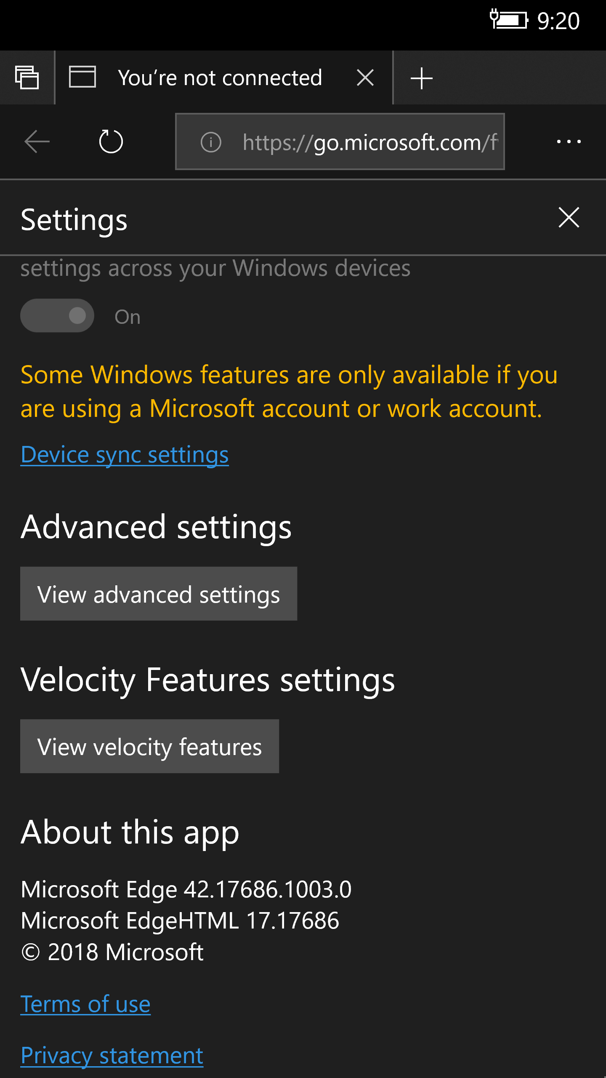Open the More actions ellipsis menu
The width and height of the screenshot is (606, 1078).
569,141
